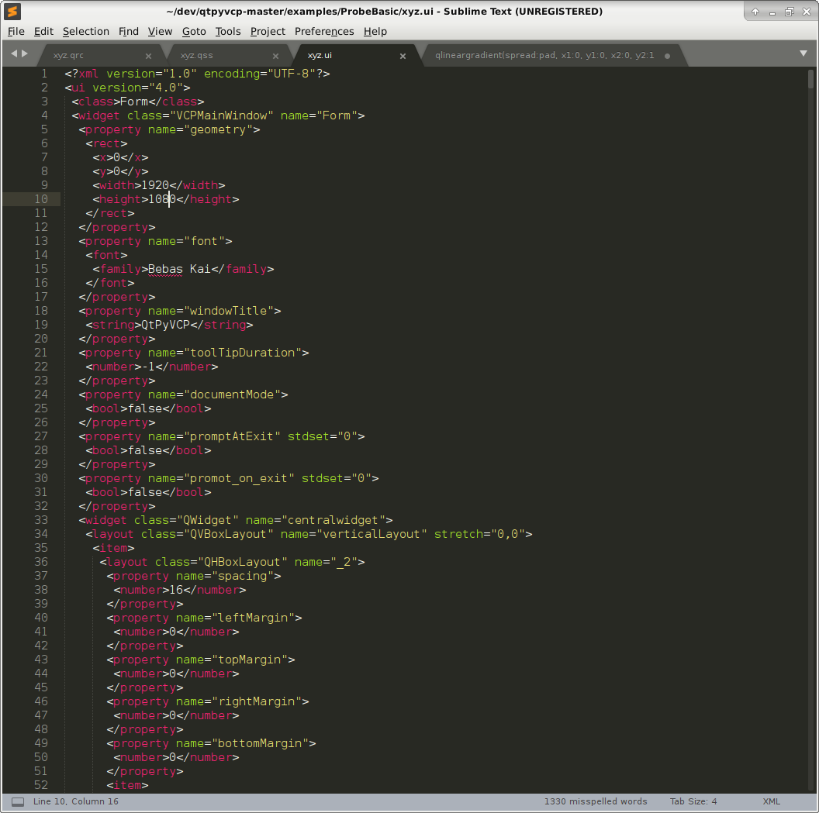819x813 pixels.
Task: Go to the next tab with right arrow
Action: pos(25,53)
